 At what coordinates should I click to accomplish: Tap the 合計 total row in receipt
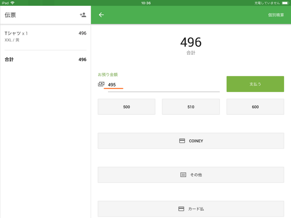tap(45, 60)
